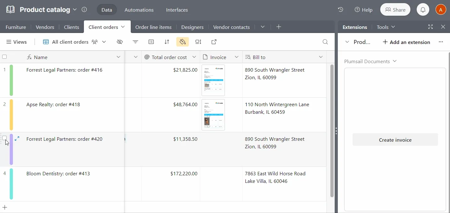Image resolution: width=450 pixels, height=213 pixels.
Task: Open Total order cost column dropdown
Action: pos(194,57)
